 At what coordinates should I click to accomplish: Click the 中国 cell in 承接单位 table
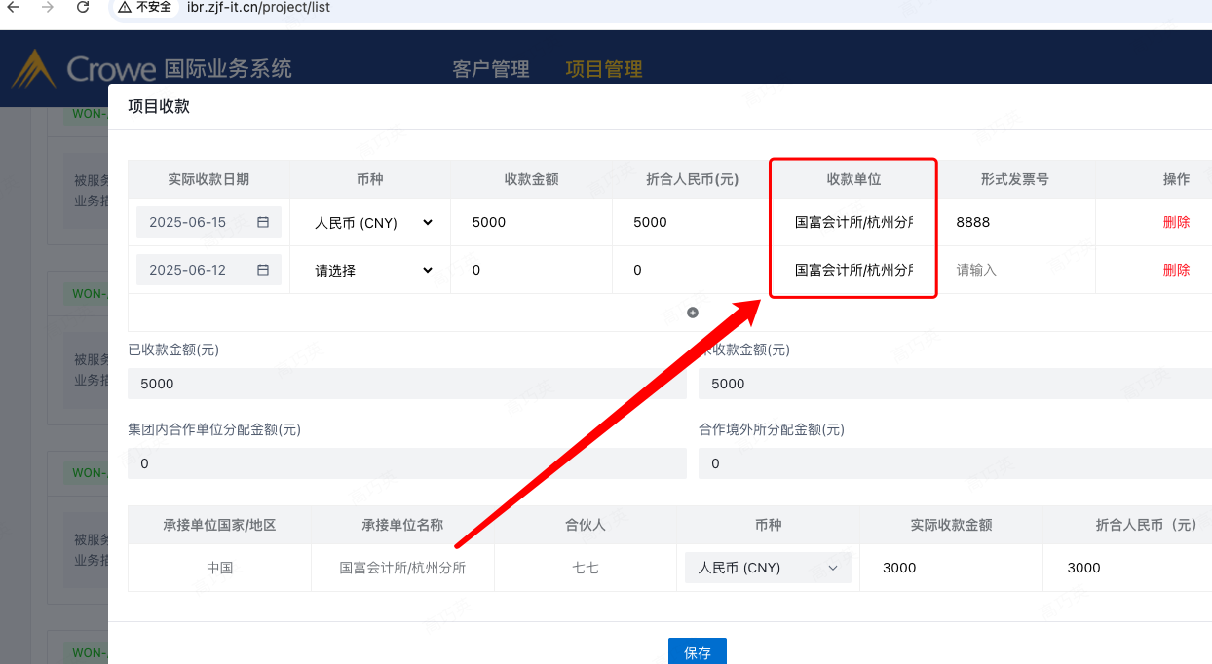pyautogui.click(x=219, y=568)
